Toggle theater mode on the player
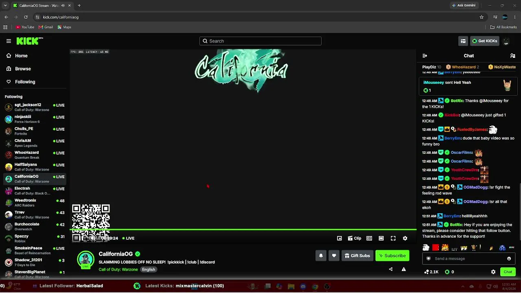The height and width of the screenshot is (293, 521). (x=381, y=238)
